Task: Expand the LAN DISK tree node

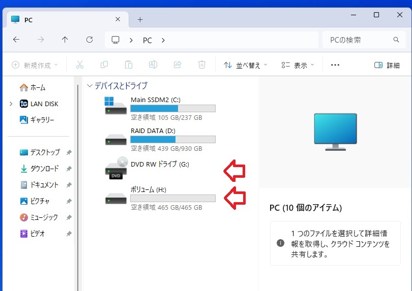Action: tap(11, 104)
